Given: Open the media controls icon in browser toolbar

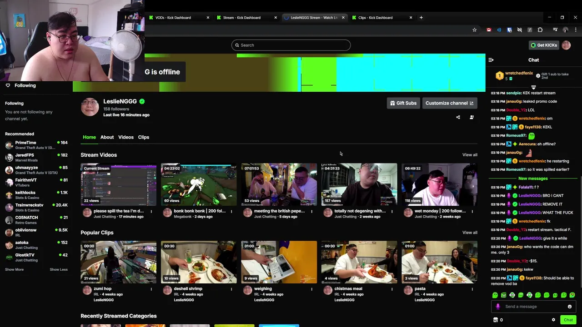Looking at the screenshot, I should tap(555, 30).
